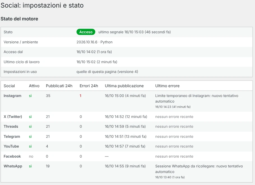Screen dimensions: 255x185
Task: Select the Threads row name
Action: (x=11, y=127)
